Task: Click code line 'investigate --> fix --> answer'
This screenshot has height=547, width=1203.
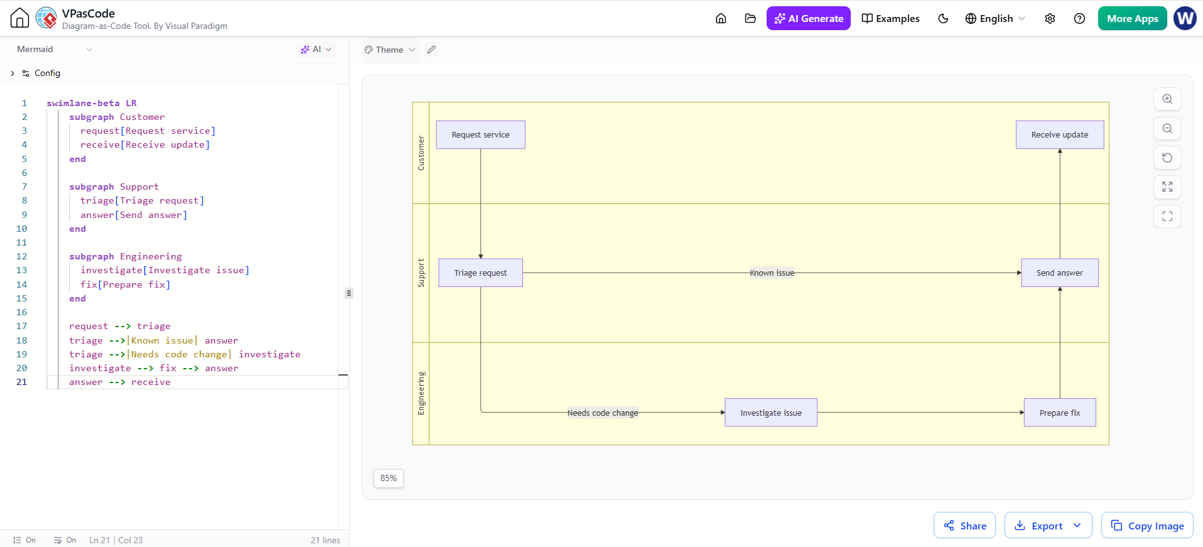Action: pyautogui.click(x=154, y=368)
